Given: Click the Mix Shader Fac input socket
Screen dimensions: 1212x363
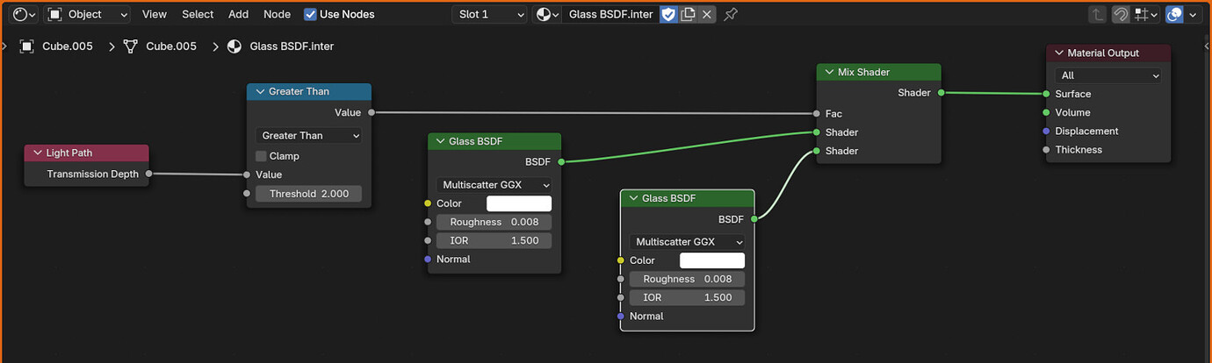Looking at the screenshot, I should (x=817, y=113).
